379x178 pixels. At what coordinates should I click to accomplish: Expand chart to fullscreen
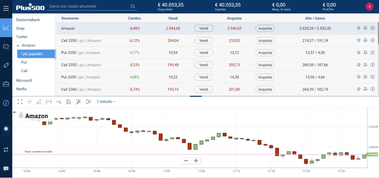pyautogui.click(x=20, y=102)
